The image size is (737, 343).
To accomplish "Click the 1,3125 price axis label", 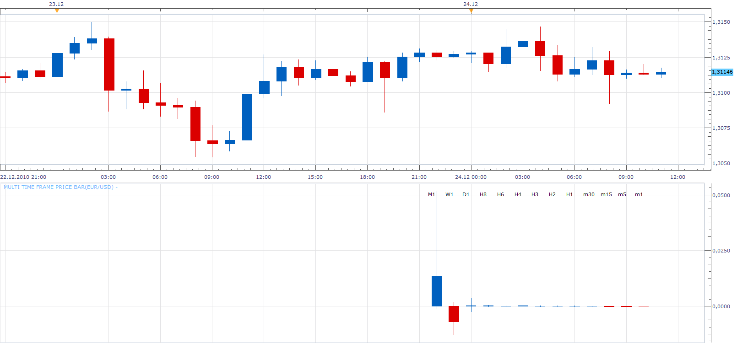I will pos(721,58).
